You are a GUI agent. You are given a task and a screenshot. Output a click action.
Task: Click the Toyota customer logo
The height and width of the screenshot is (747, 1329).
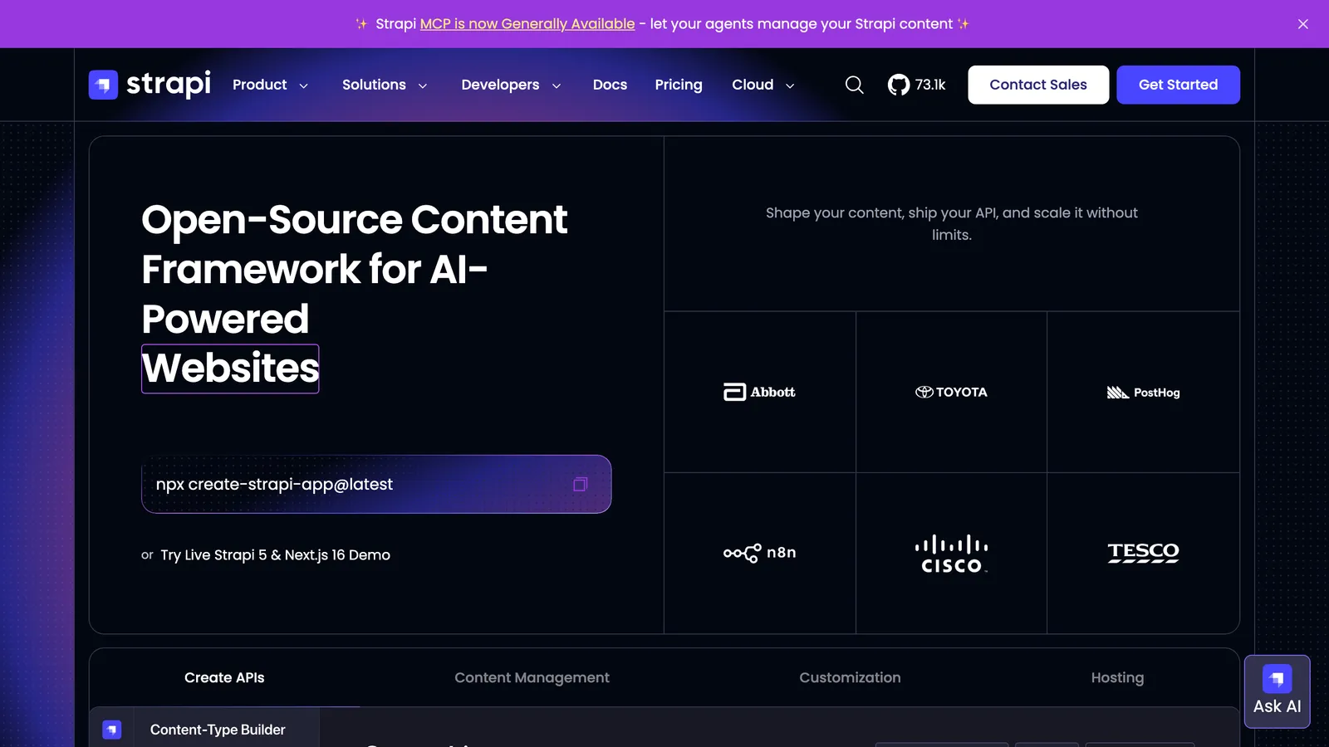tap(951, 392)
